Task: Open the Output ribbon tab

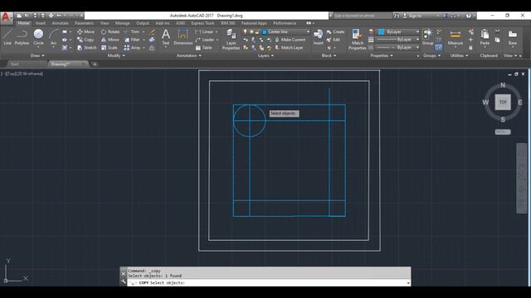Action: [142, 23]
